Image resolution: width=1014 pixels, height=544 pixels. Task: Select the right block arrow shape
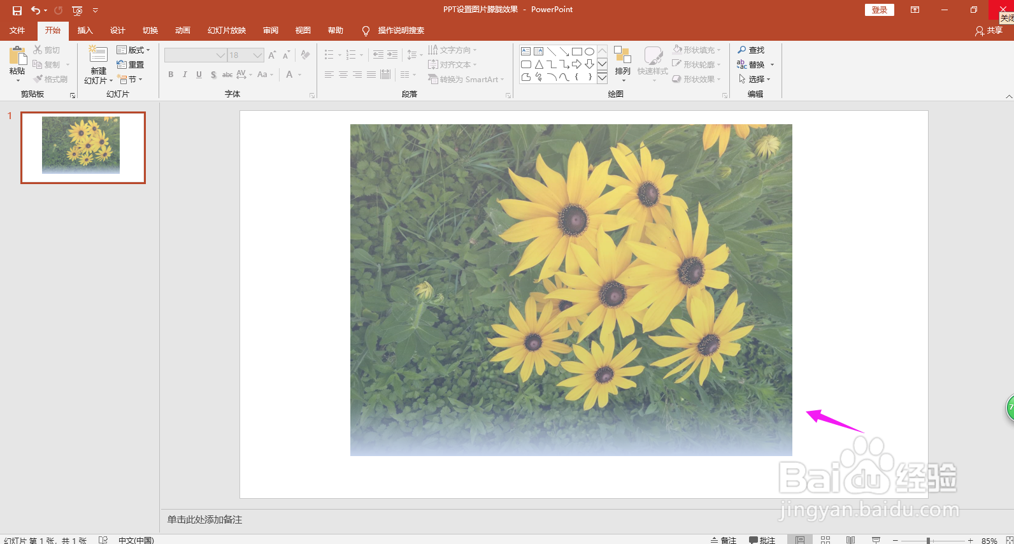(577, 64)
